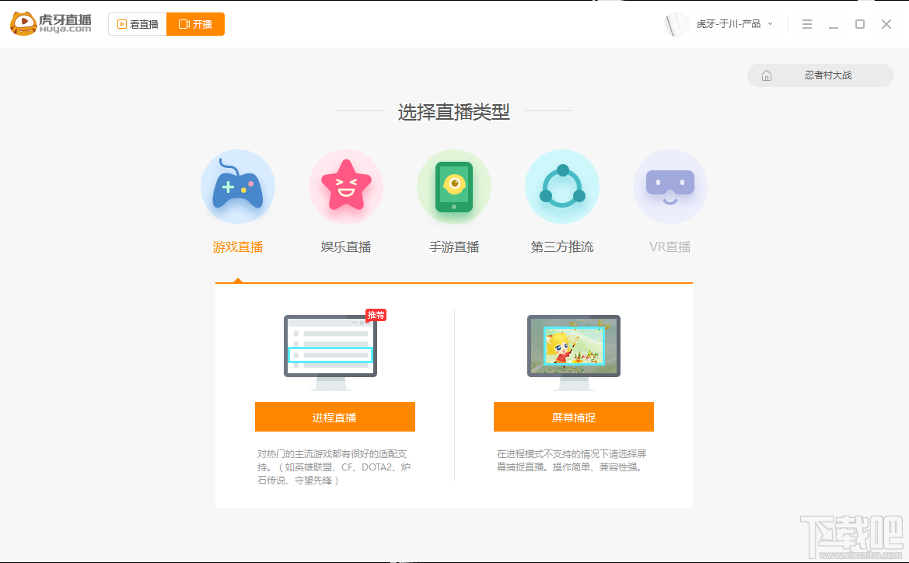The width and height of the screenshot is (909, 563).
Task: Enable 手游直播 streaming mode
Action: pyautogui.click(x=454, y=245)
